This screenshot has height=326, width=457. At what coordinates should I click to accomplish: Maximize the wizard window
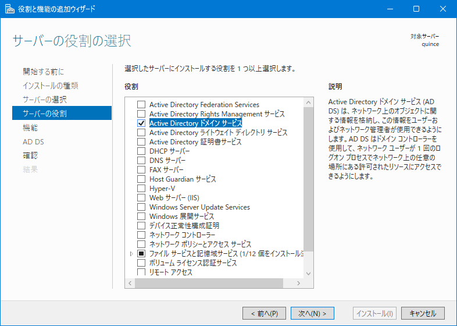(416, 9)
